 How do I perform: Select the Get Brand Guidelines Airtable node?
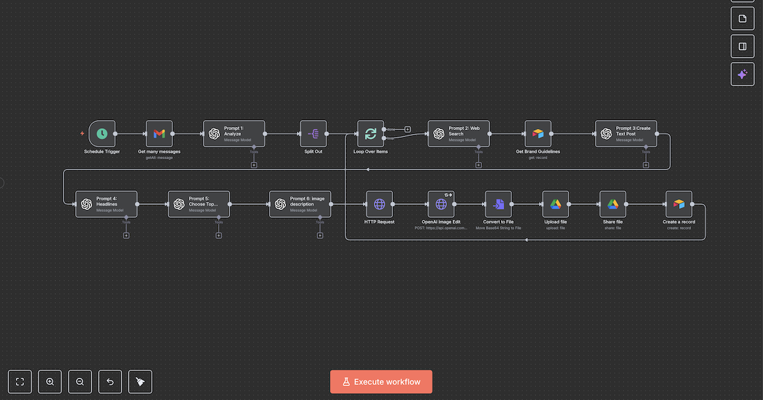tap(538, 134)
